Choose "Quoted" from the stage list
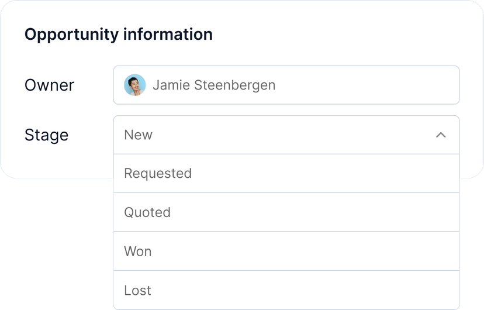 click(x=147, y=212)
